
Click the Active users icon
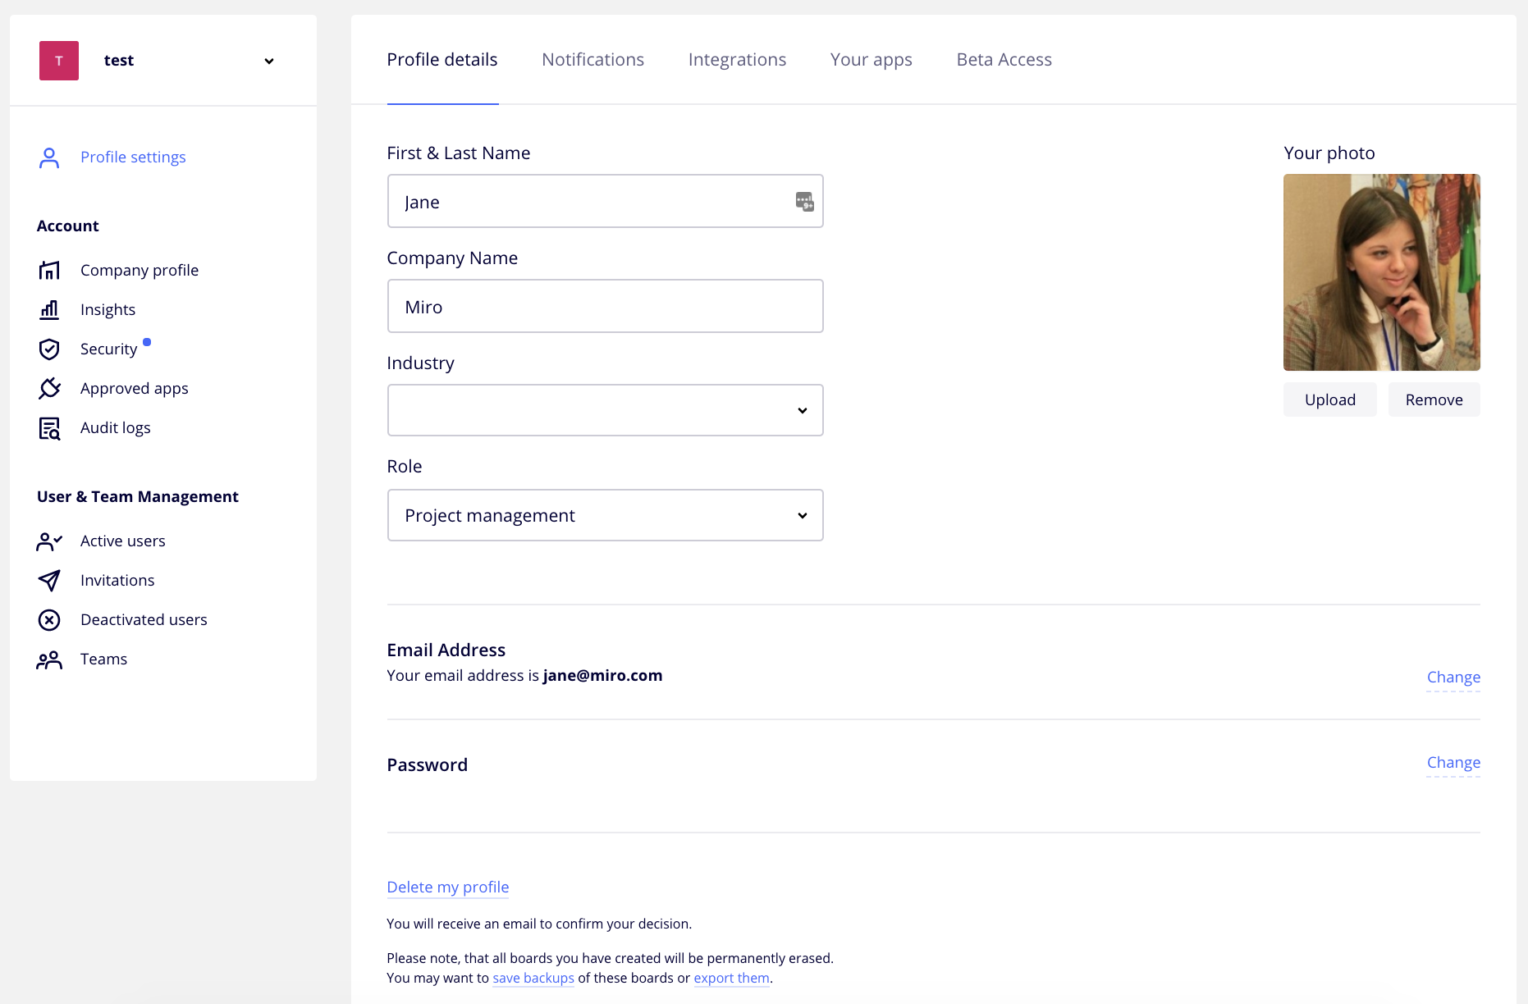point(49,541)
